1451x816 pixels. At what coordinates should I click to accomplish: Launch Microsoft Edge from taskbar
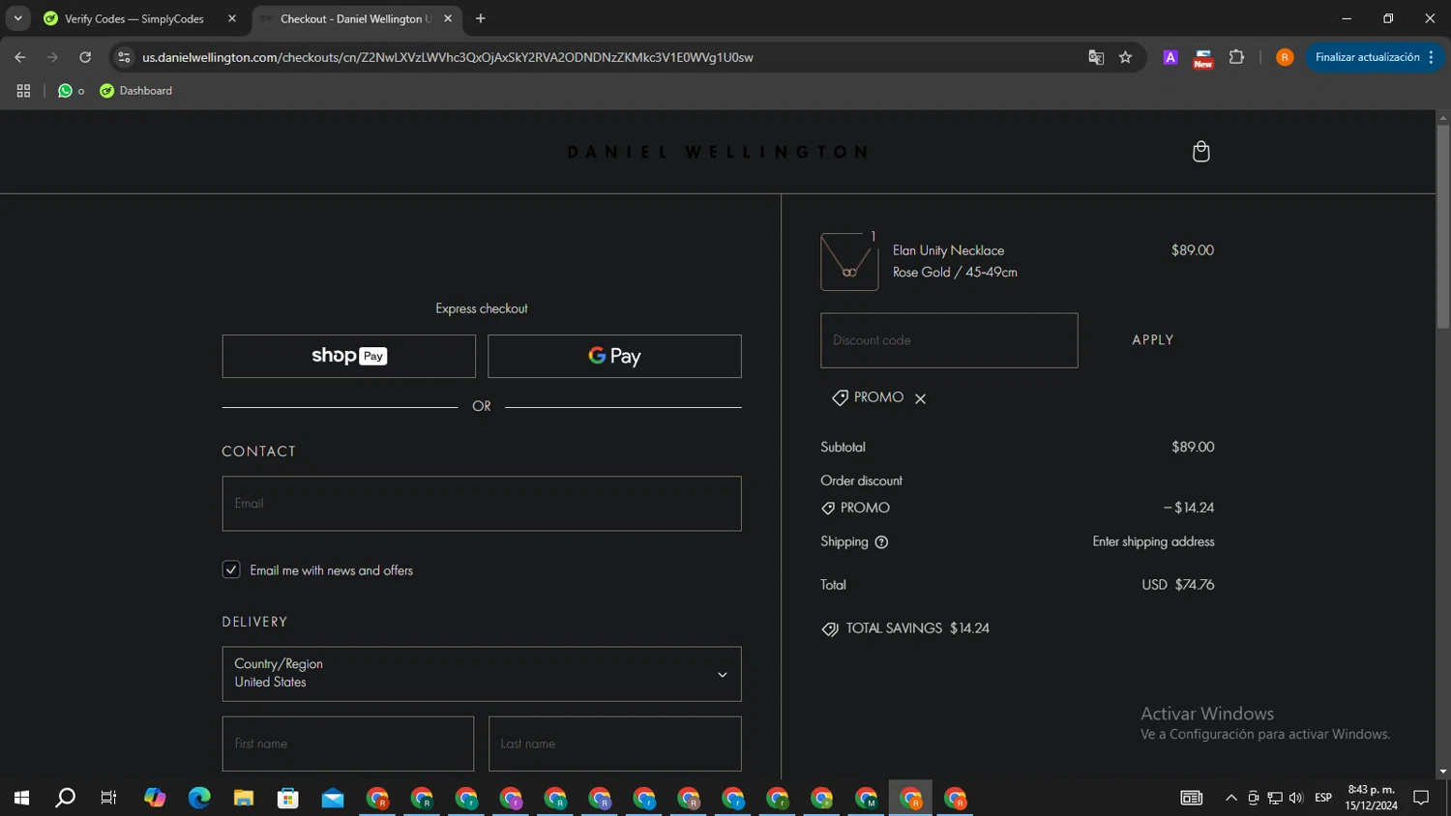coord(199,798)
